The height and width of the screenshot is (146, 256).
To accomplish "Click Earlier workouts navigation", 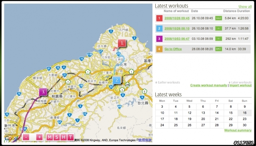I will click(168, 82).
